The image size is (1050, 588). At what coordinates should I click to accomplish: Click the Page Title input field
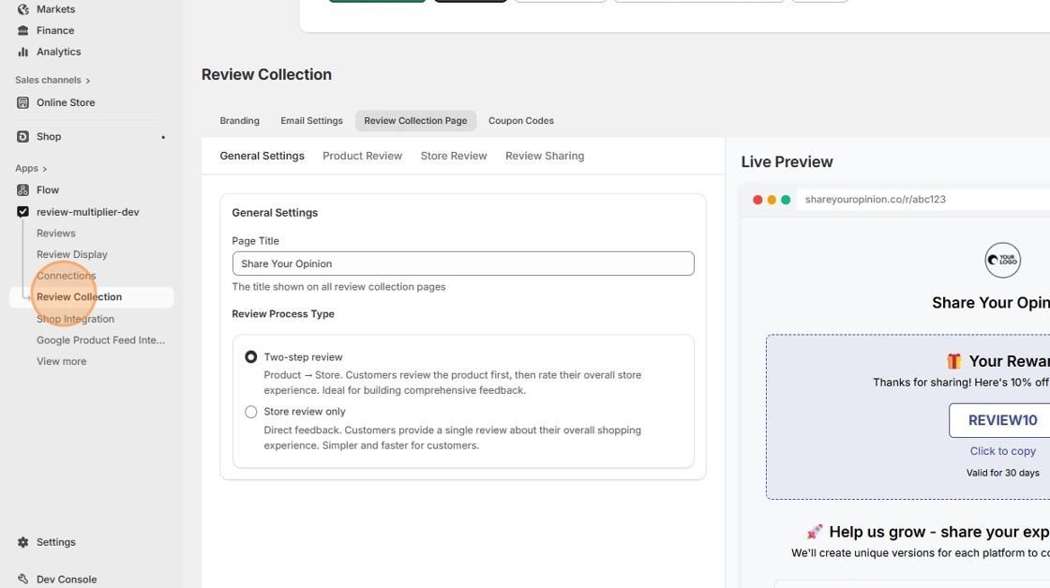point(463,264)
